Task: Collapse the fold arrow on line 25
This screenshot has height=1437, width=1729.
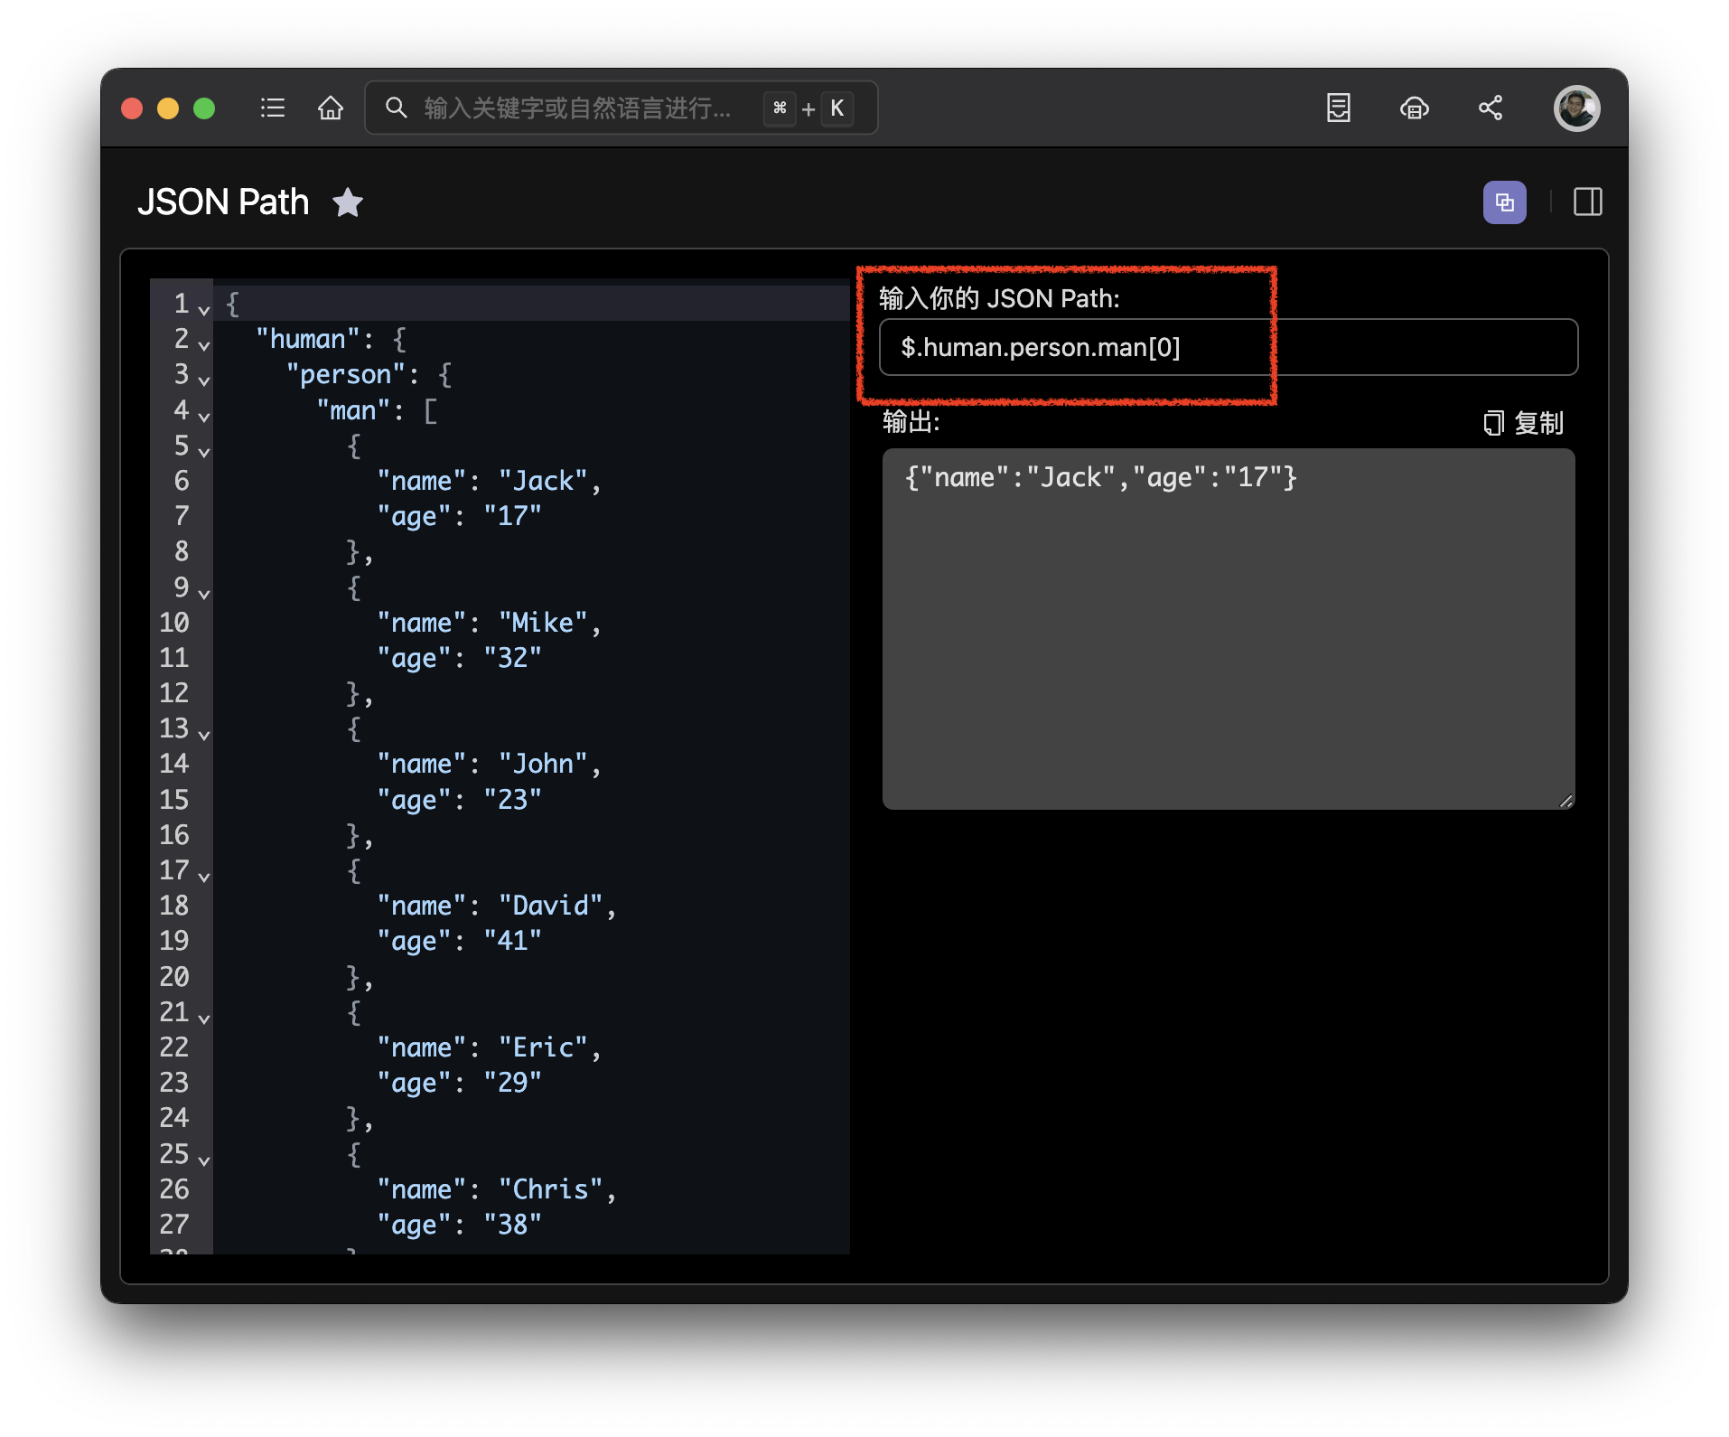Action: point(204,1160)
